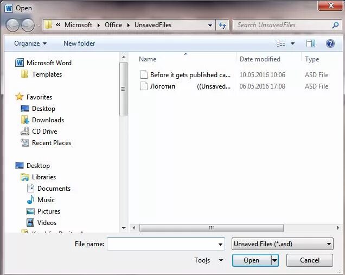The height and width of the screenshot is (275, 345).
Task: Click navigation pane scroll up arrow
Action: 124,58
